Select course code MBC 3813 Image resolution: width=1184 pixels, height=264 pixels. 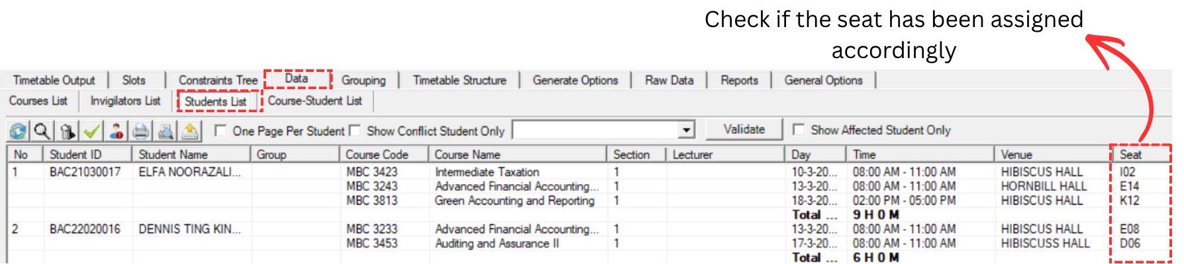click(372, 201)
